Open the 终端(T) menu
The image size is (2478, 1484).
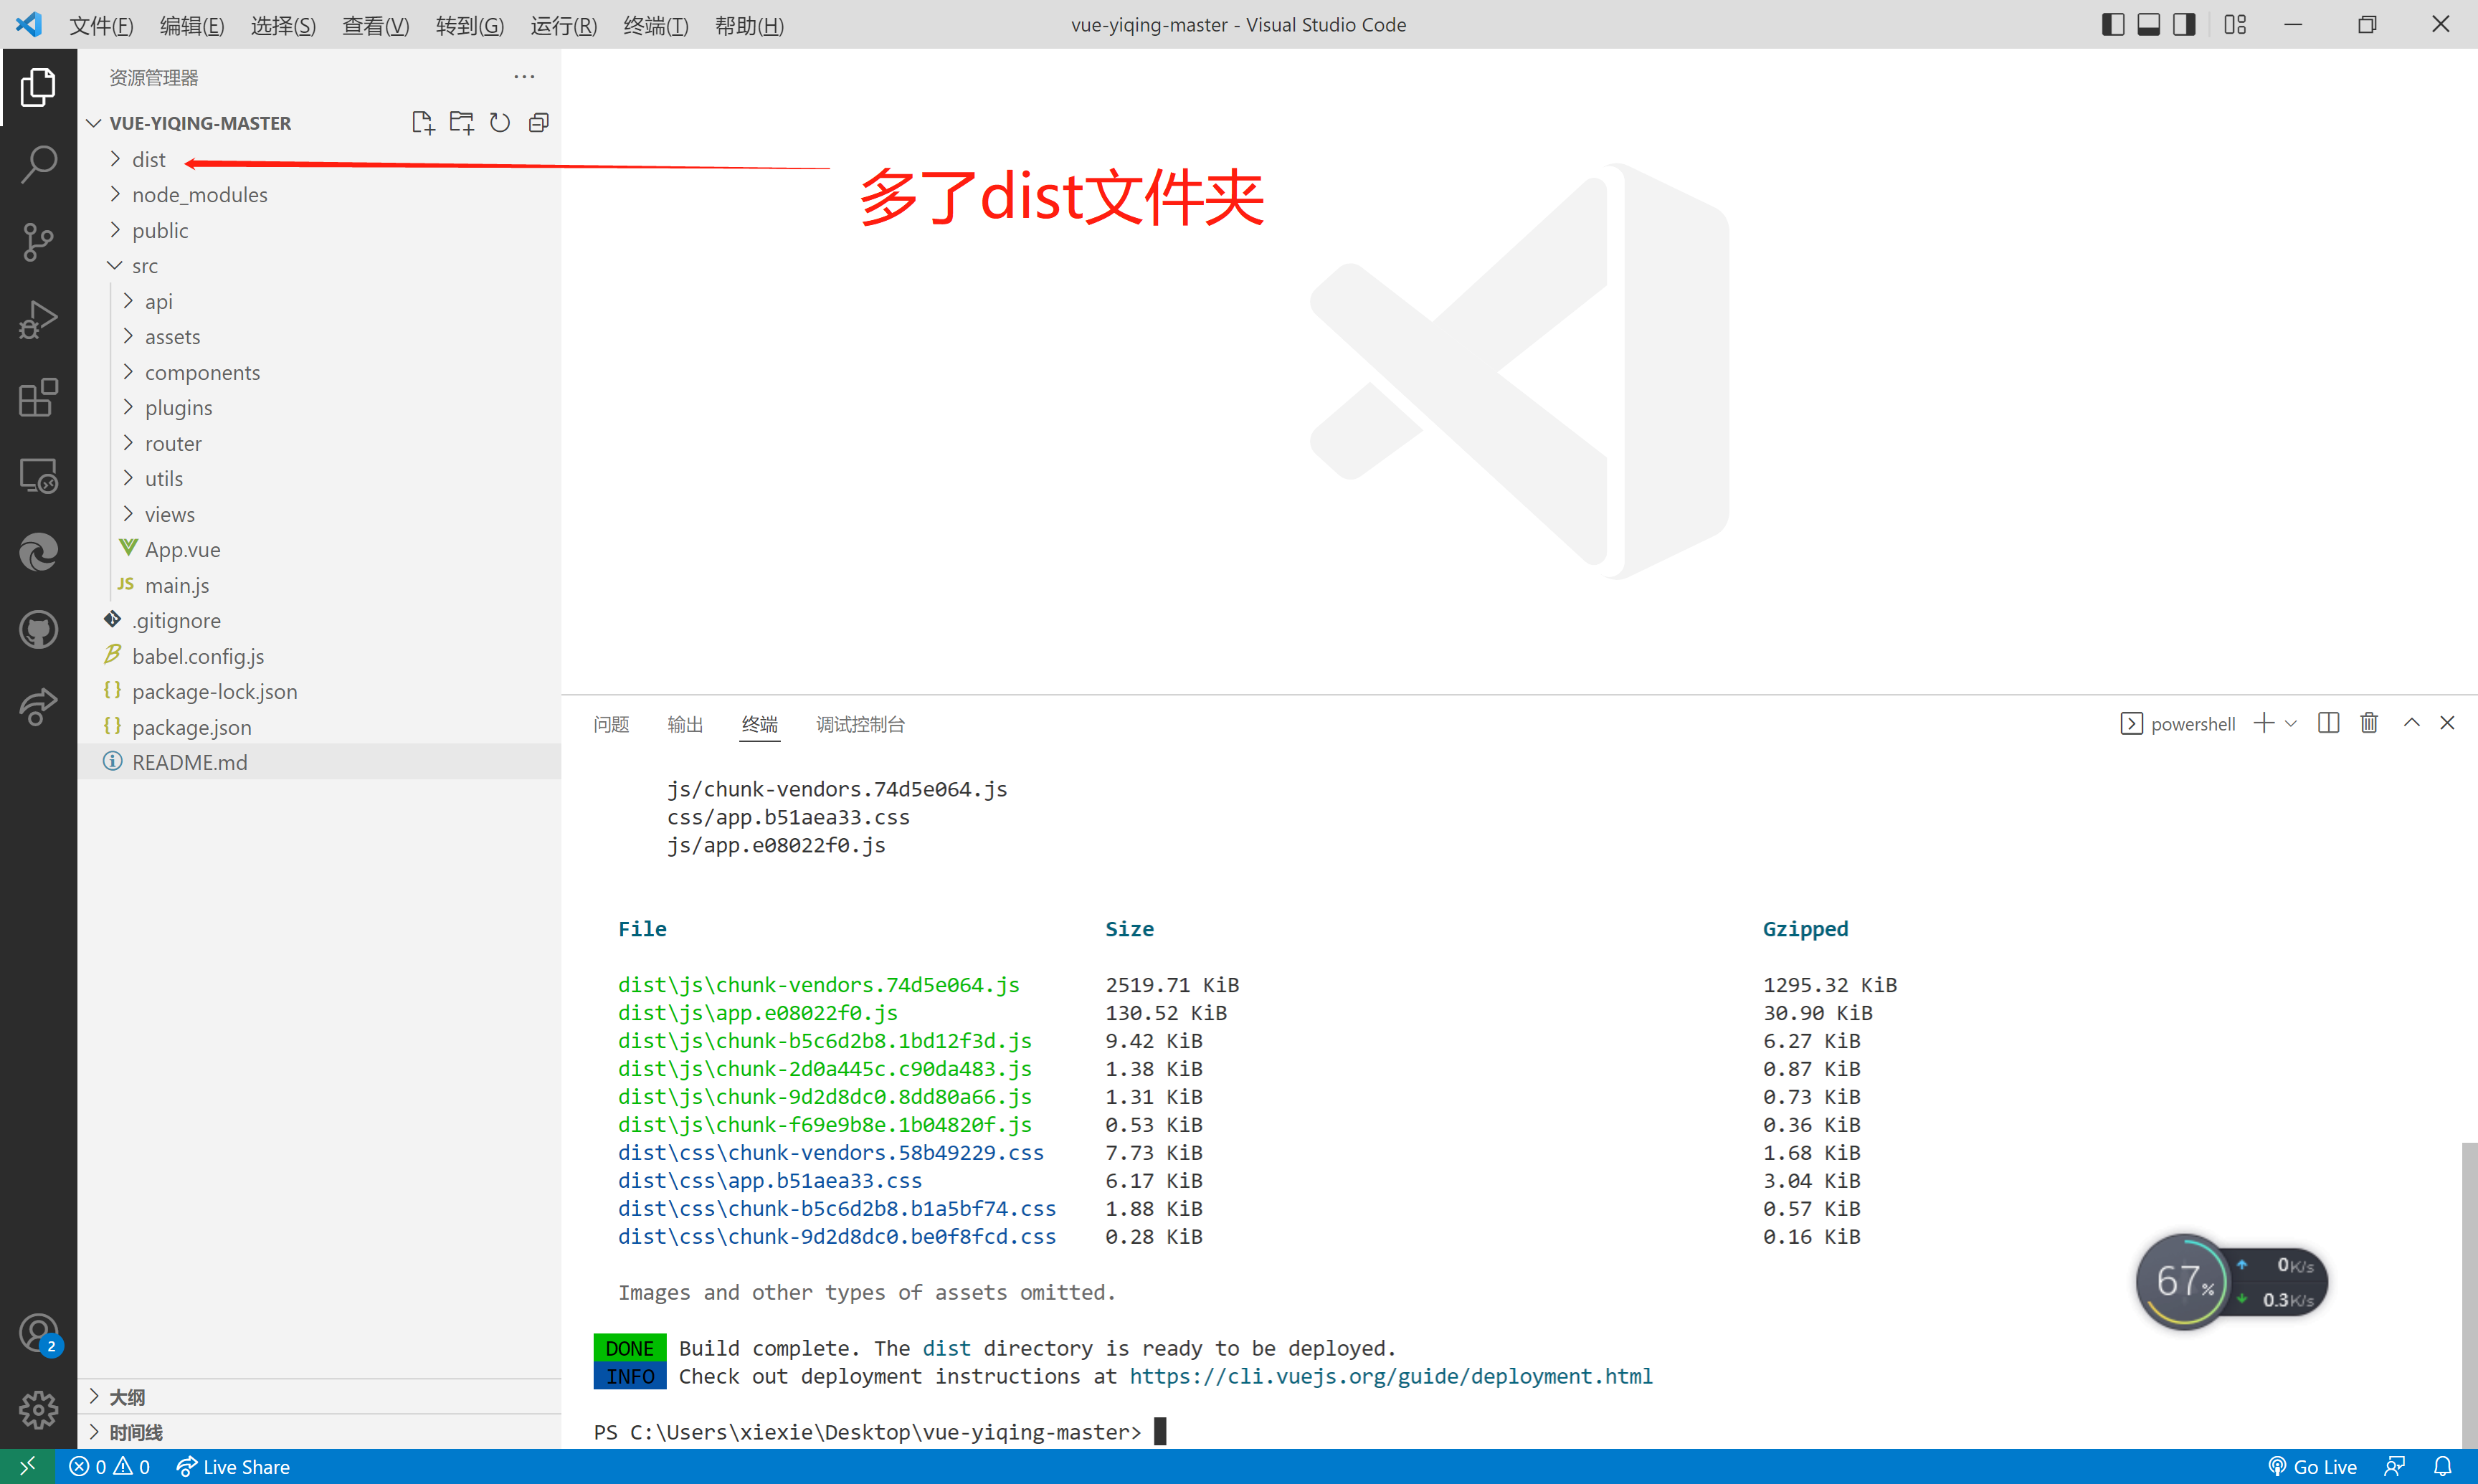(x=655, y=25)
